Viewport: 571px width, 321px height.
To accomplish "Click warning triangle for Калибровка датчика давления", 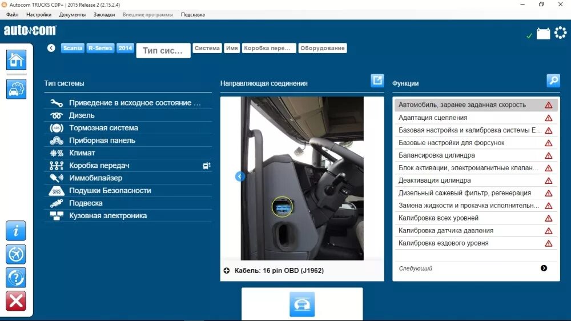I will pyautogui.click(x=548, y=231).
